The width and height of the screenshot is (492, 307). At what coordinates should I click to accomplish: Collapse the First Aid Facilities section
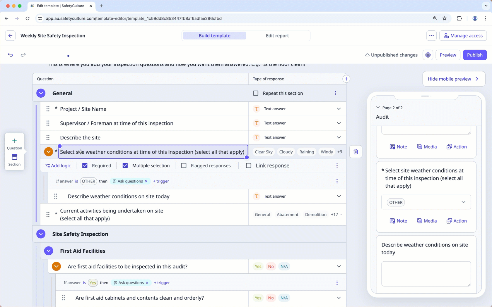point(49,251)
